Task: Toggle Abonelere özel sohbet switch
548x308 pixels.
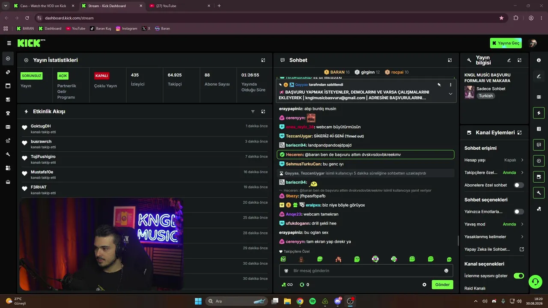Action: tap(518, 185)
